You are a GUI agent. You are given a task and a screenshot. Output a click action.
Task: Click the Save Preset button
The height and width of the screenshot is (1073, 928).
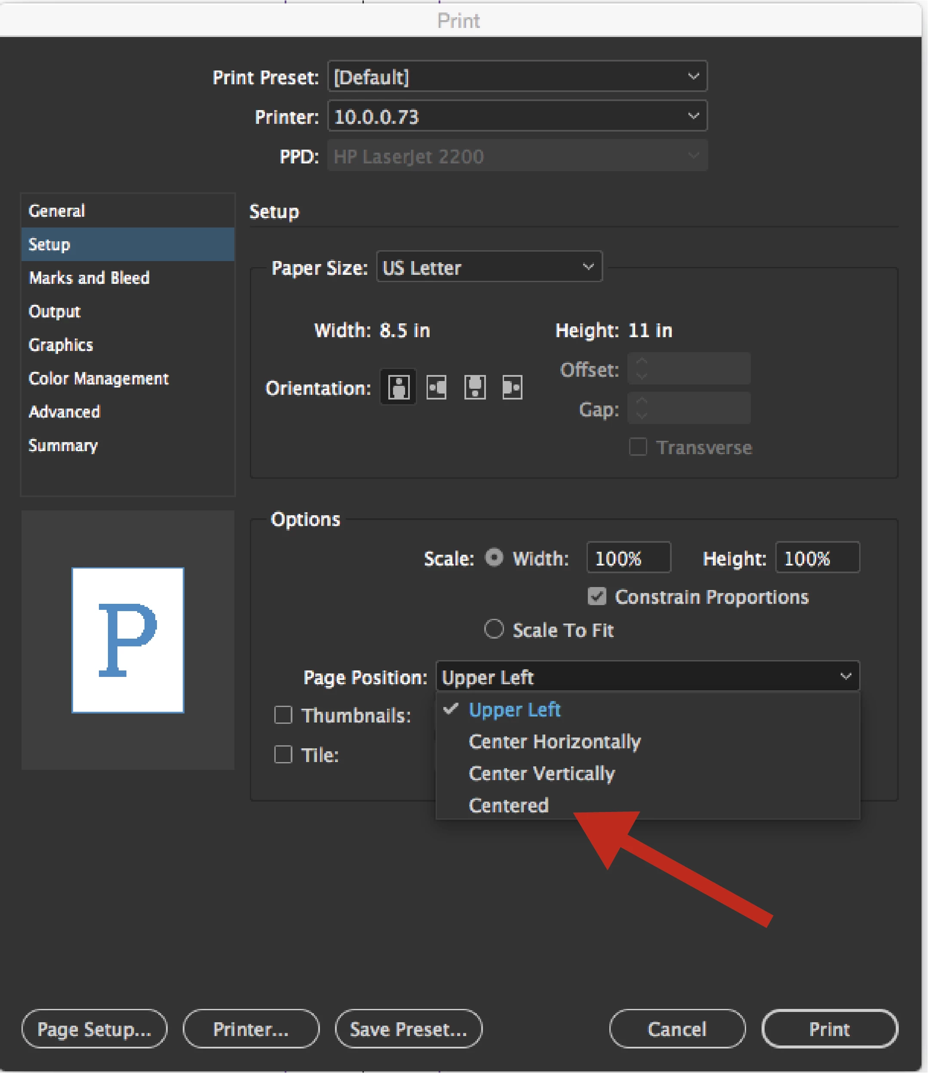coord(409,1029)
